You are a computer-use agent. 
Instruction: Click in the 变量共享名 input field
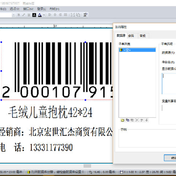(x=169, y=108)
